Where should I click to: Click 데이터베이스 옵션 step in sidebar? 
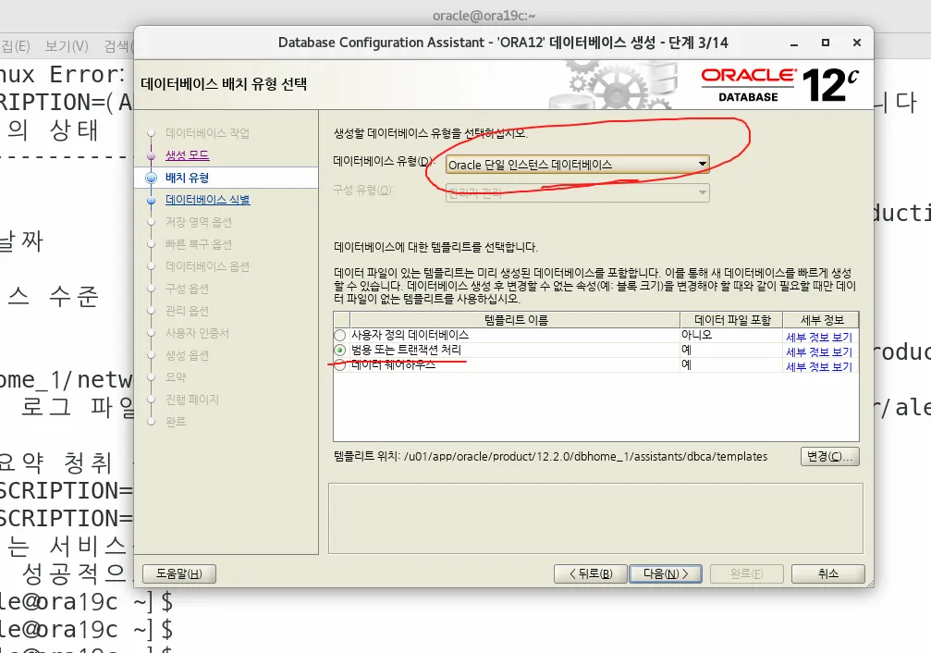click(x=207, y=266)
